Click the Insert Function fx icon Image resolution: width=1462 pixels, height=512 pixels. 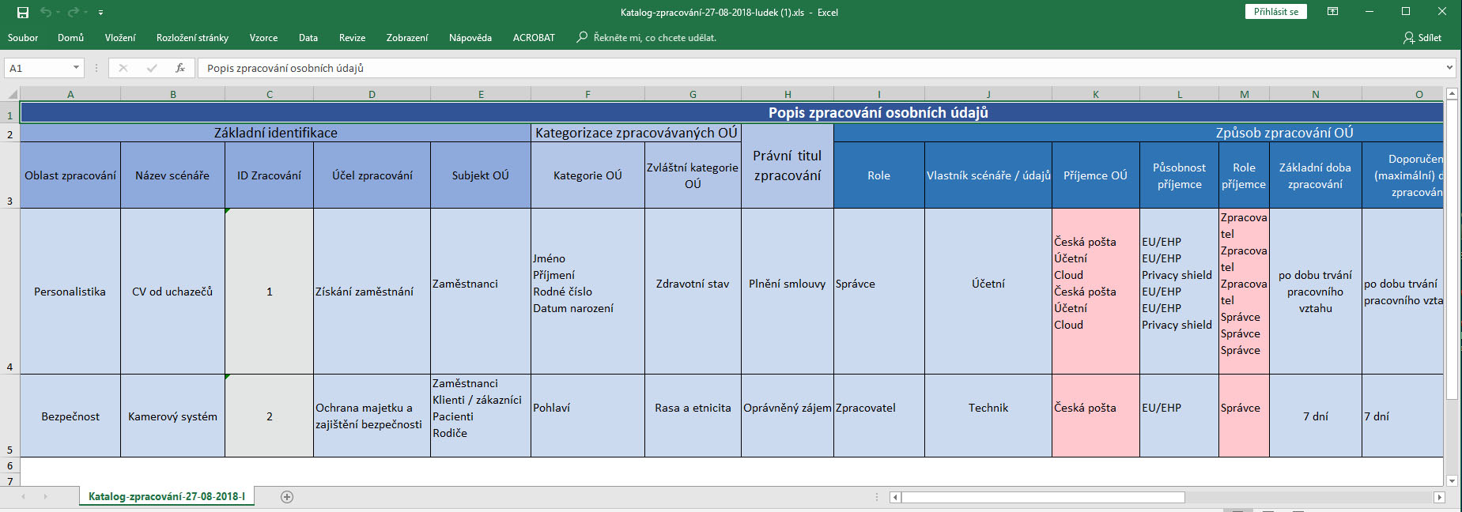tap(180, 68)
